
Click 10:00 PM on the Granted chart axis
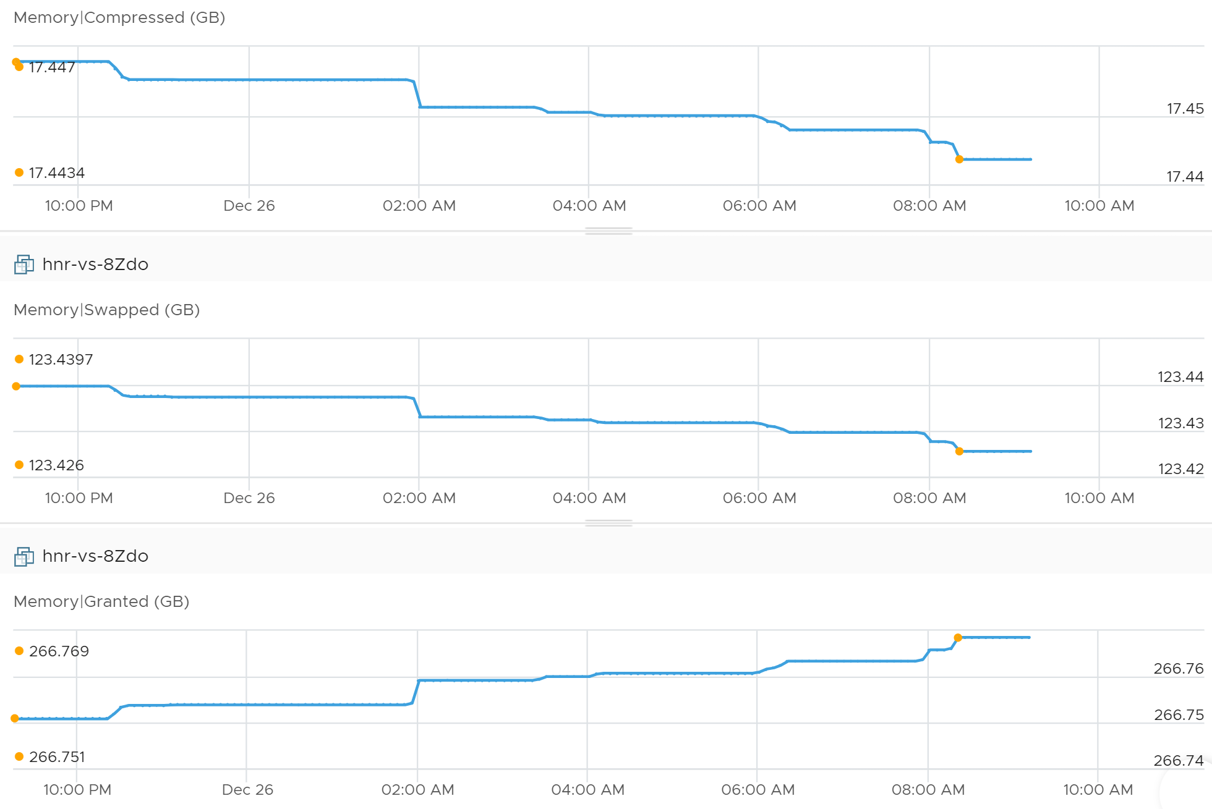pyautogui.click(x=77, y=790)
